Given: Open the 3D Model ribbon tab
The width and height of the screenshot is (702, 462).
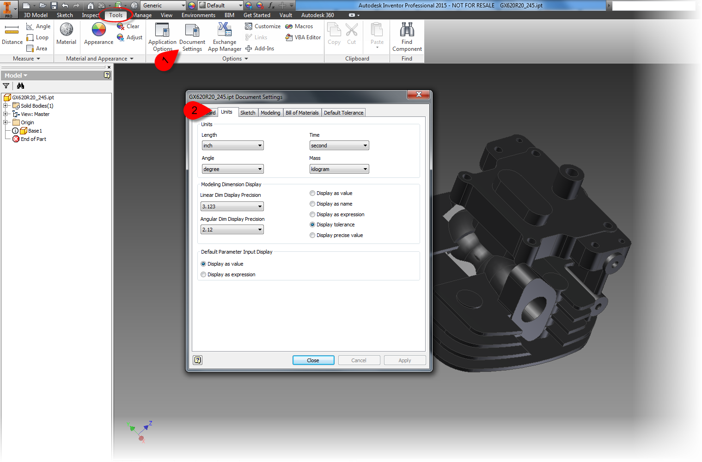Looking at the screenshot, I should click(x=36, y=15).
